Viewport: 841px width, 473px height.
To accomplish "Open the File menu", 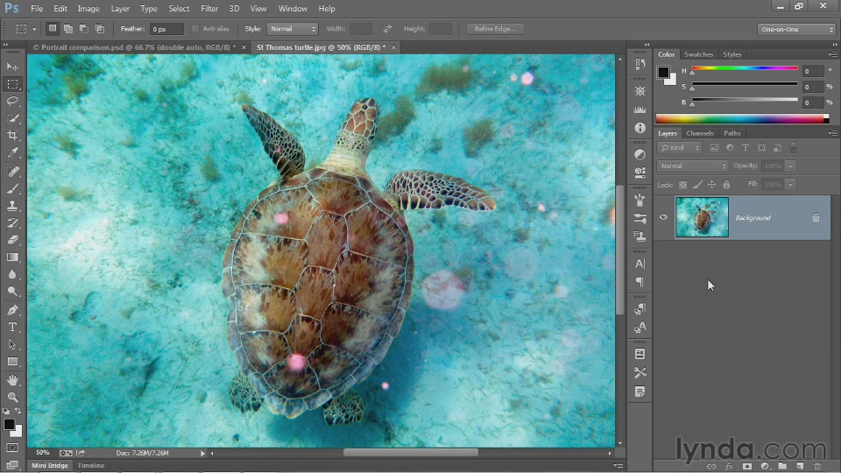I will click(x=37, y=9).
